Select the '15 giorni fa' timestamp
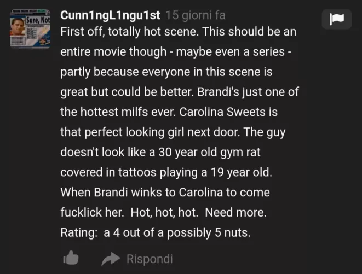This screenshot has width=362, height=274. tap(196, 15)
